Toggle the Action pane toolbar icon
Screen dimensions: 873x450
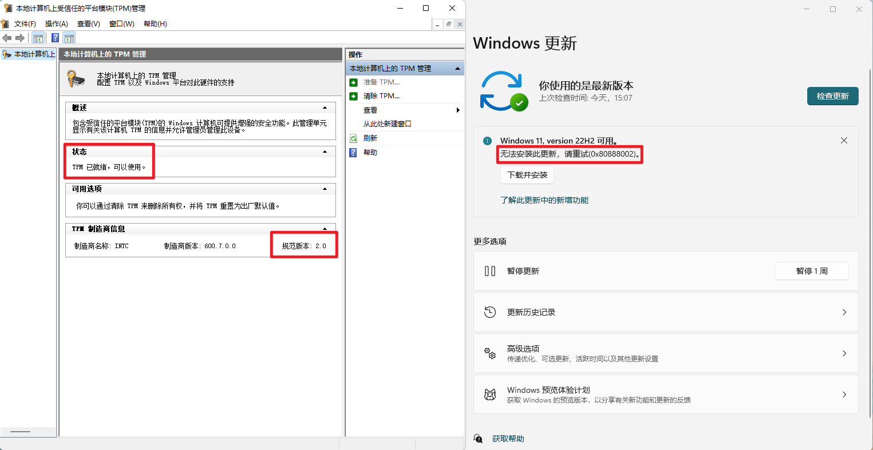(69, 38)
